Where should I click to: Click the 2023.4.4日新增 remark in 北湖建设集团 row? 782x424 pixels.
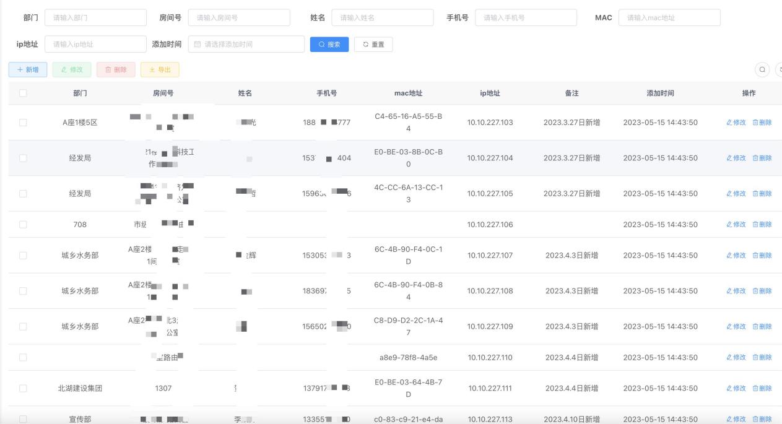tap(571, 389)
